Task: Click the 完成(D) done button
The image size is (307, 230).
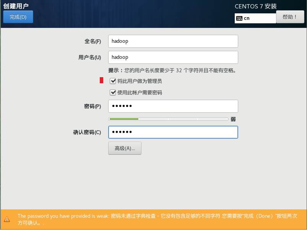Action: tap(18, 17)
